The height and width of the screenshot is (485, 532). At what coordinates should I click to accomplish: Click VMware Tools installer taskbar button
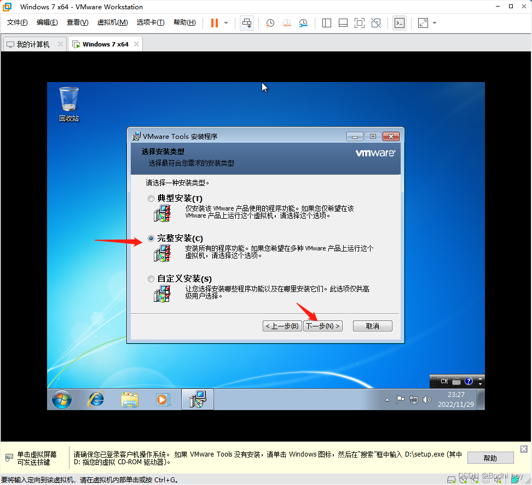pyautogui.click(x=198, y=399)
